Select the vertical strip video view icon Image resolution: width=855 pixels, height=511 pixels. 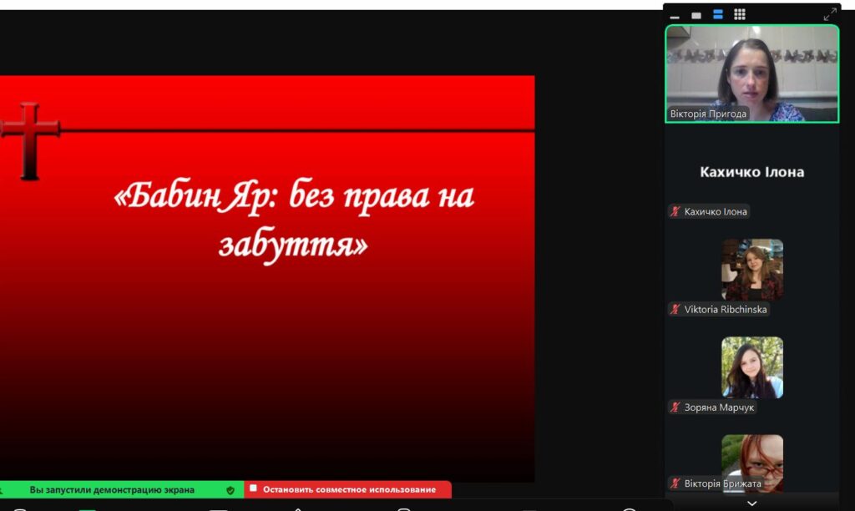[718, 14]
